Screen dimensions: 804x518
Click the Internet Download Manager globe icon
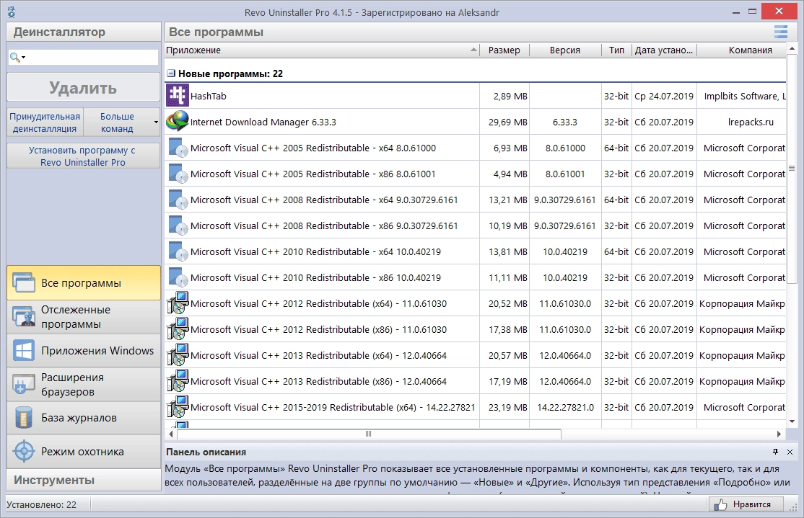click(178, 122)
